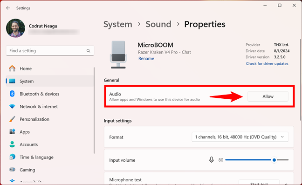Click the back arrow in Settings
This screenshot has width=302, height=185.
(x=8, y=8)
